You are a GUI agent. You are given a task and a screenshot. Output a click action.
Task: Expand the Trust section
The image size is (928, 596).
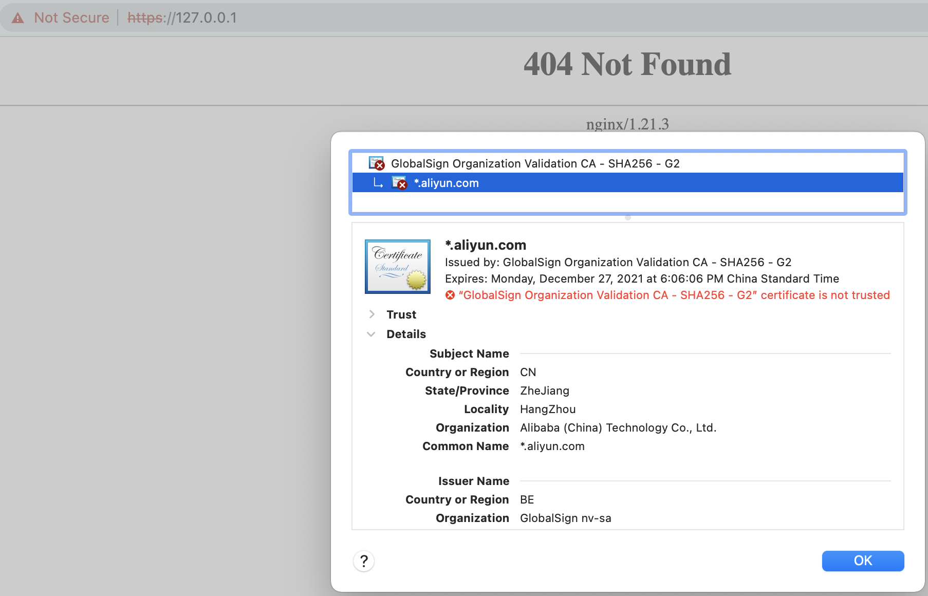[372, 314]
